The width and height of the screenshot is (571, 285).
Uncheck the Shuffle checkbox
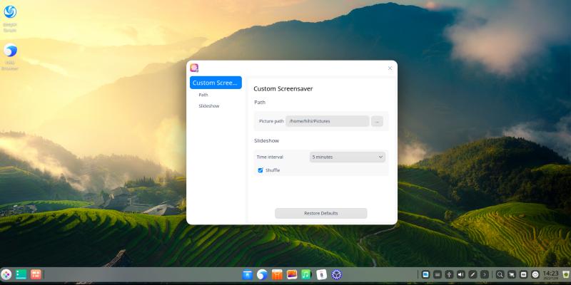click(x=261, y=170)
